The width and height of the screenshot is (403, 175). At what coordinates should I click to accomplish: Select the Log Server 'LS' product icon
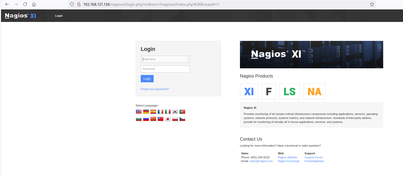290,91
